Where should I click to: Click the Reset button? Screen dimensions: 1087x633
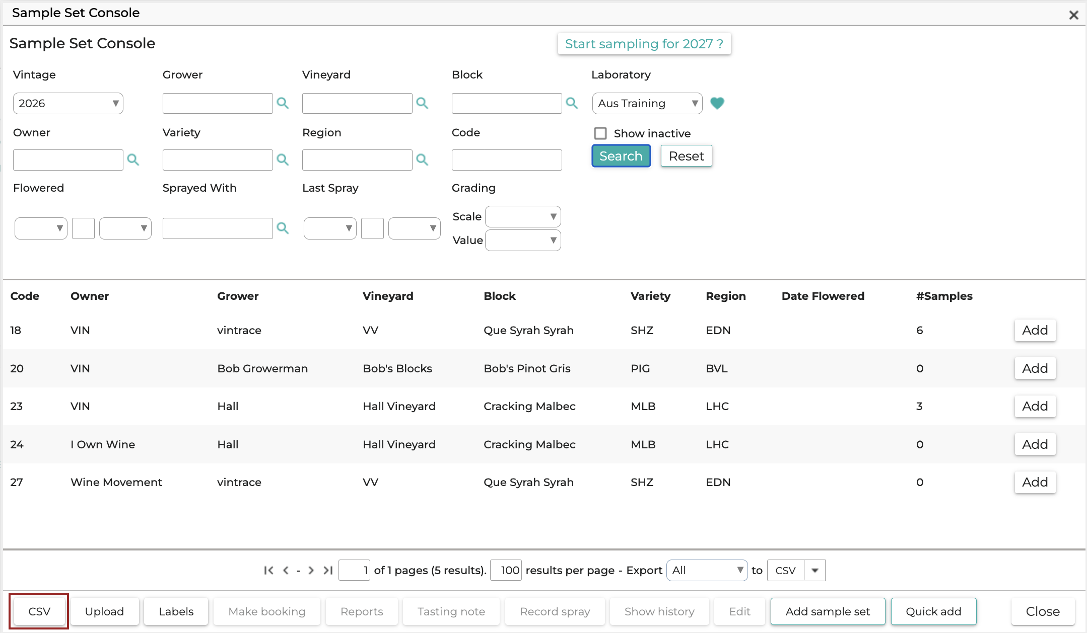coord(687,156)
